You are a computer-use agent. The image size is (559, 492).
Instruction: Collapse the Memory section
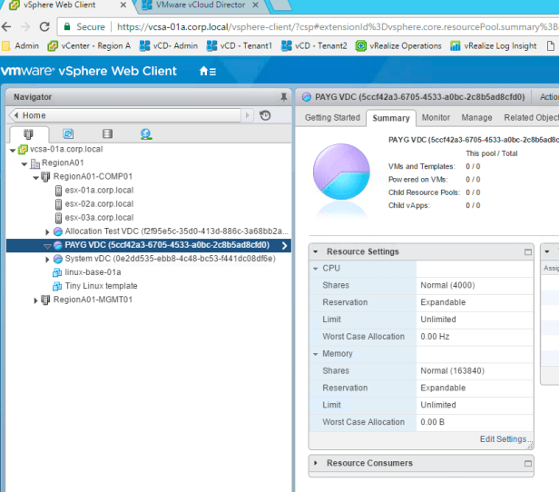(315, 354)
